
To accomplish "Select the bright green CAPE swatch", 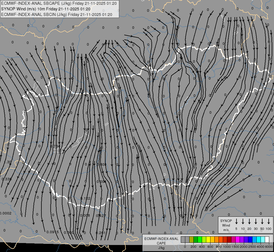I will click(x=200, y=239).
